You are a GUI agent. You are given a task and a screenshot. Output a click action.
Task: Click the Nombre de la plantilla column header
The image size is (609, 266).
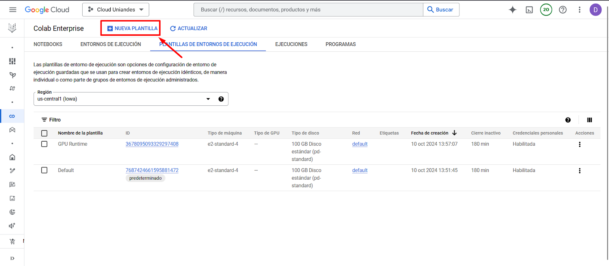pyautogui.click(x=80, y=133)
